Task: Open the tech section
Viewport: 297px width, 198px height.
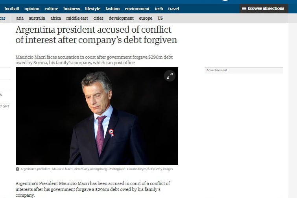Action: tap(159, 9)
